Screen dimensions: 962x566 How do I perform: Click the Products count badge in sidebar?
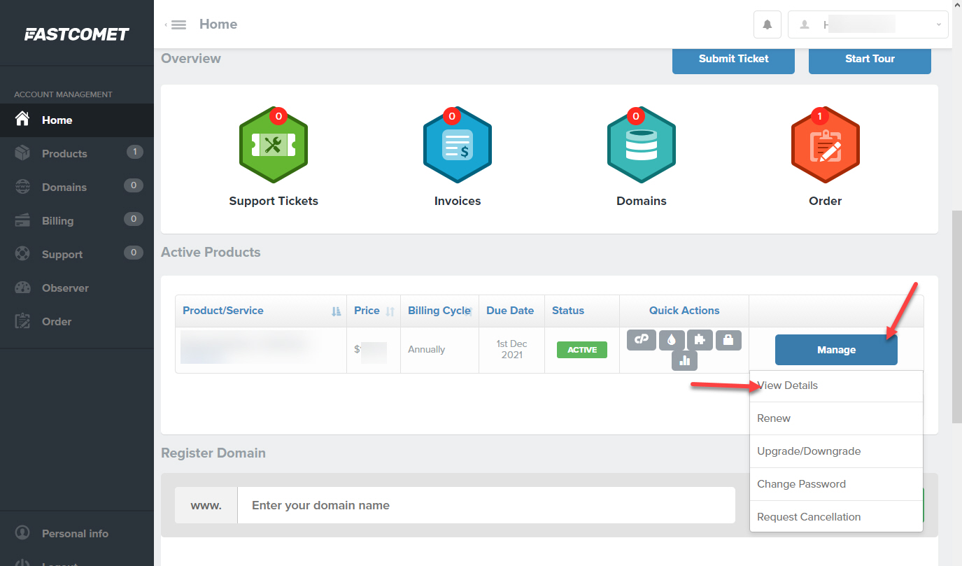tap(134, 152)
